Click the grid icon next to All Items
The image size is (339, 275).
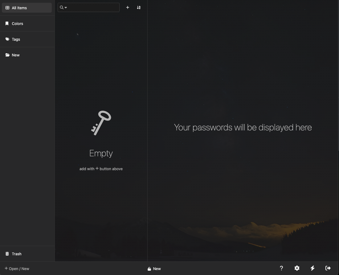click(7, 8)
